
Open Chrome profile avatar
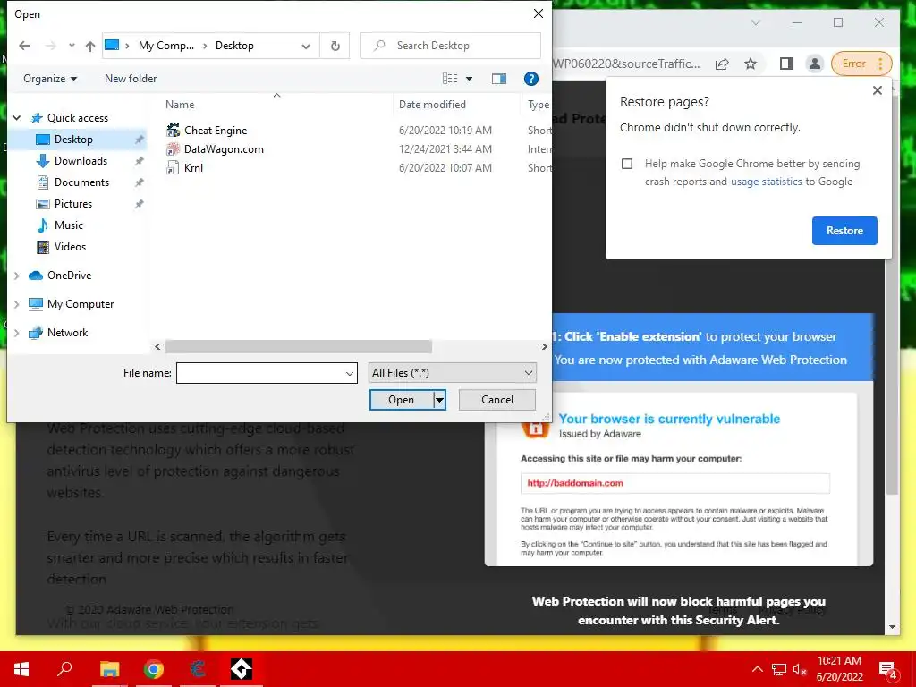coord(814,64)
